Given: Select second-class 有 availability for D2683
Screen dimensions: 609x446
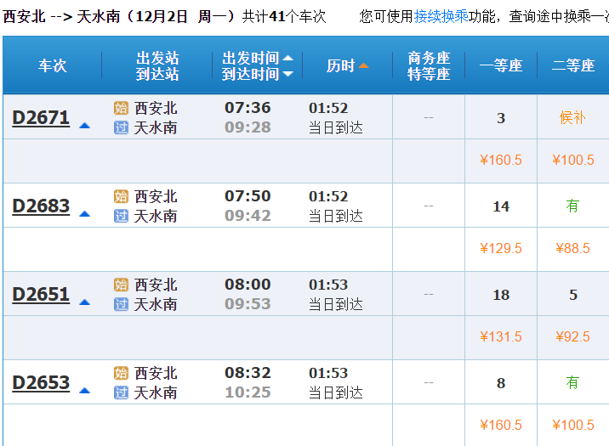Looking at the screenshot, I should pyautogui.click(x=572, y=206).
